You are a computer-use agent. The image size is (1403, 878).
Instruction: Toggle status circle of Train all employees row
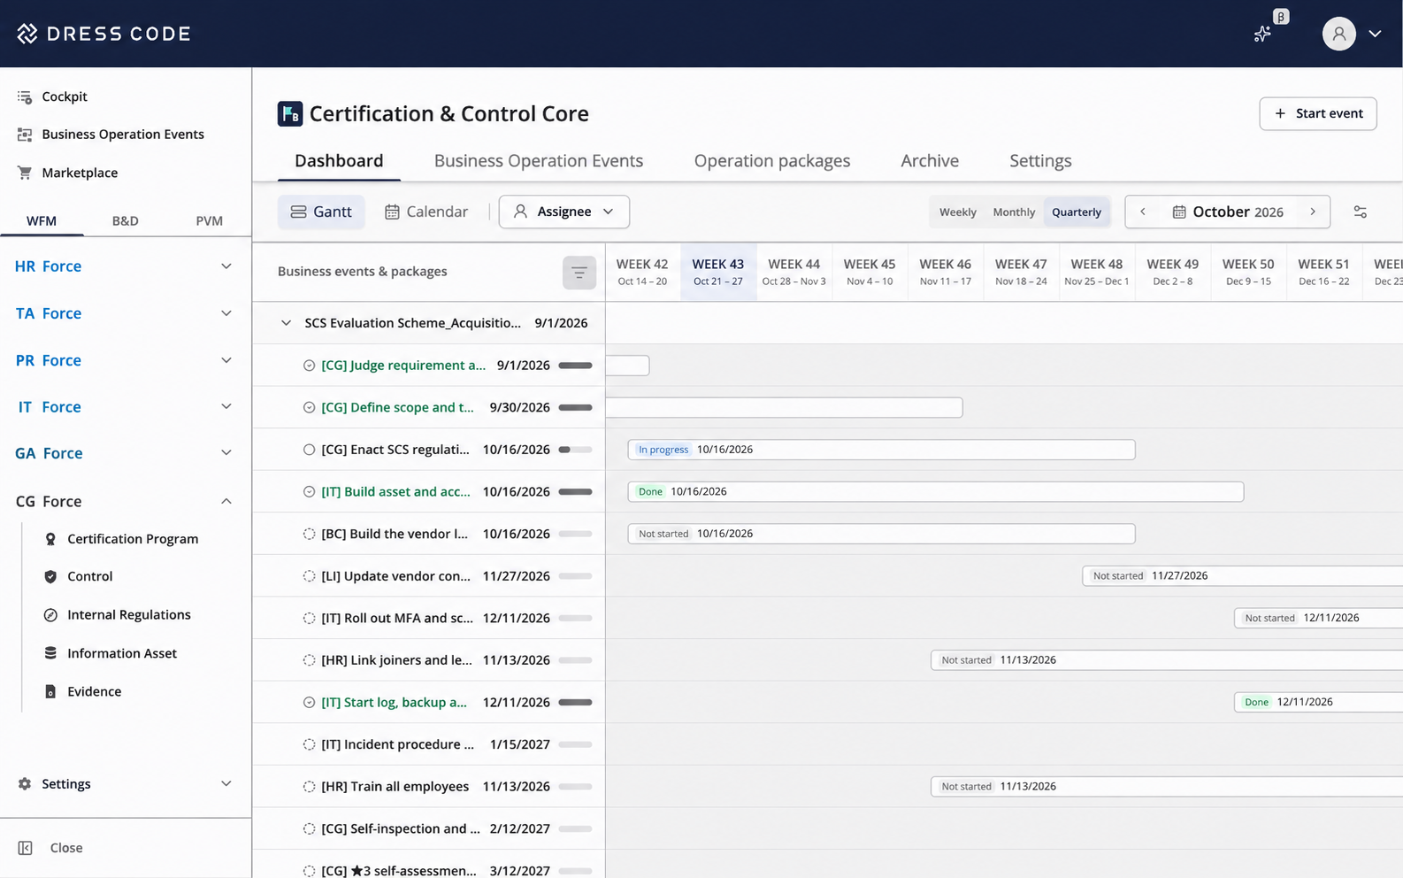309,787
